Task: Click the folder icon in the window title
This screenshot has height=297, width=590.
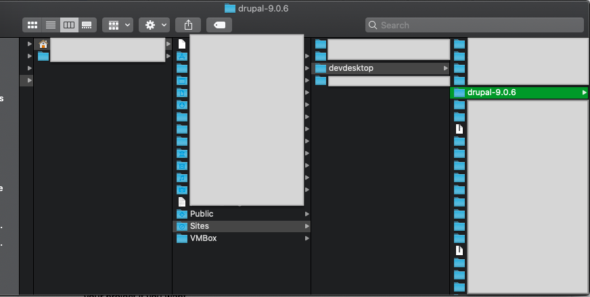Action: point(230,8)
